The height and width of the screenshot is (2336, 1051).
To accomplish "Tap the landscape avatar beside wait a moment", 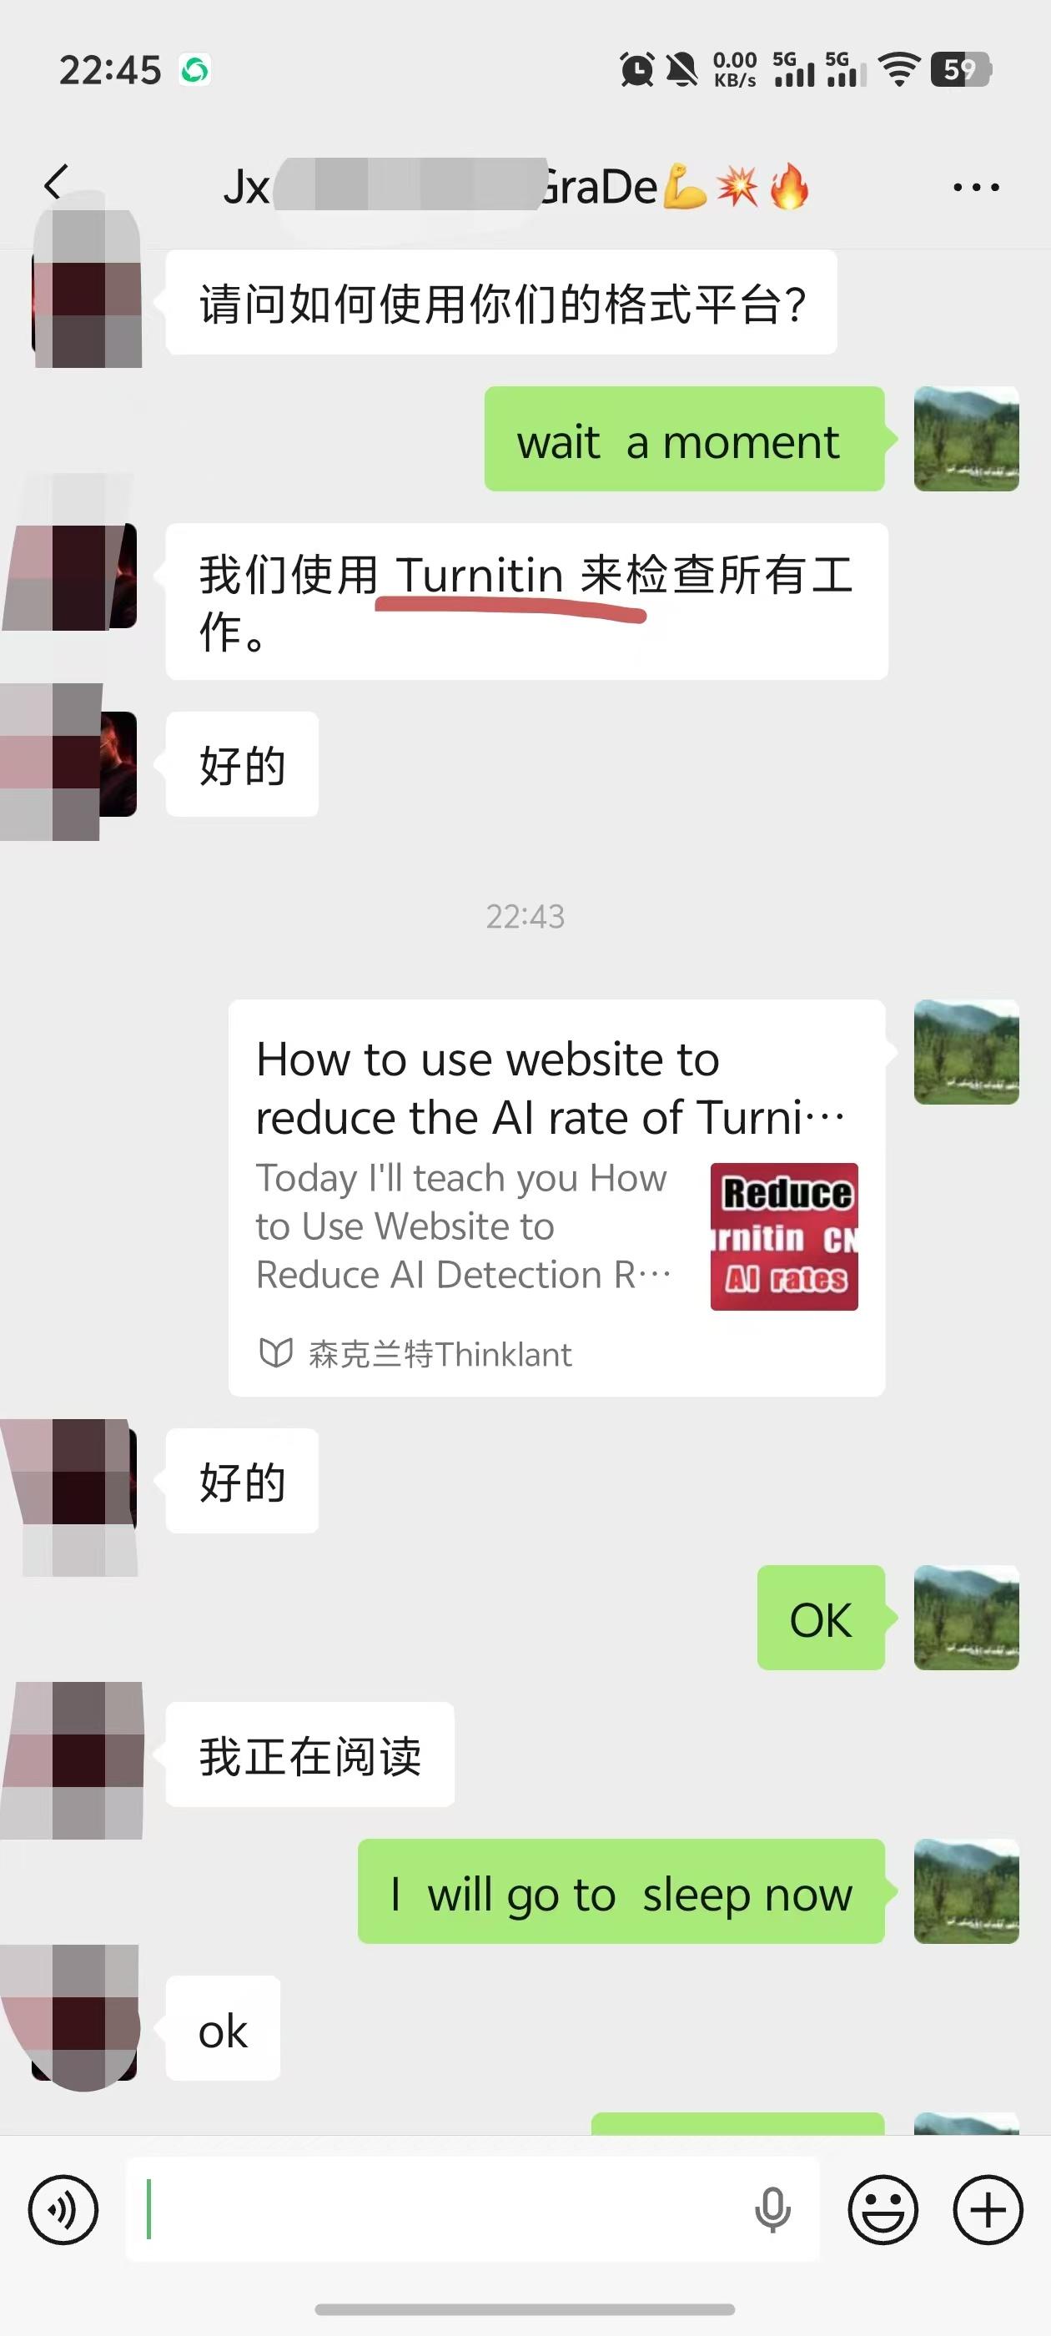I will click(966, 439).
